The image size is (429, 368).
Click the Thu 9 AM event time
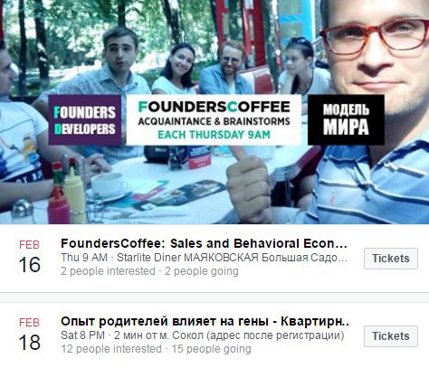coord(84,258)
